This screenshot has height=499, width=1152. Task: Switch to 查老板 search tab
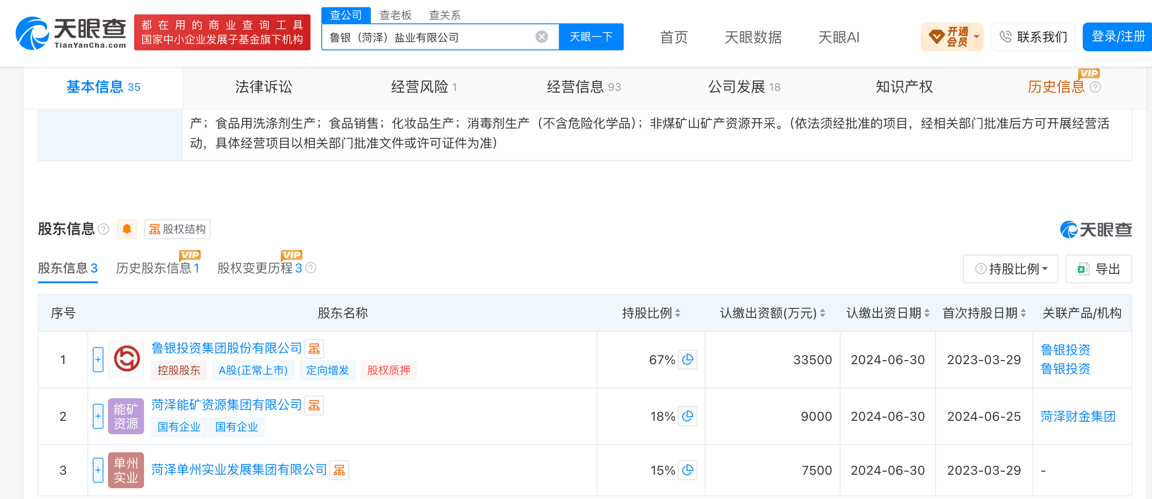click(396, 15)
